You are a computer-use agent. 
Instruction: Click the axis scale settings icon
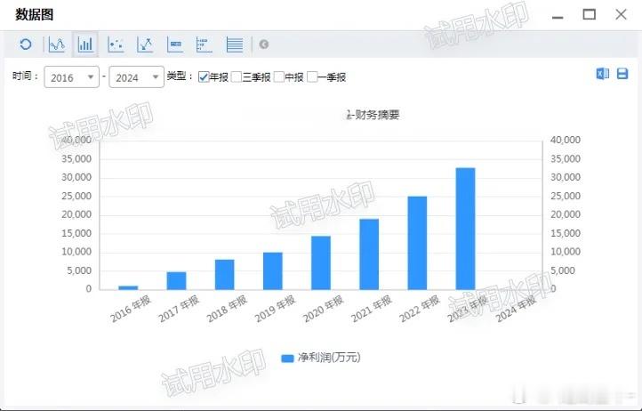(204, 44)
